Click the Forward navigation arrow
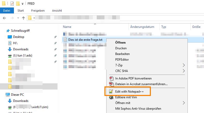Image resolution: width=204 pixels, height=113 pixels. 12,18
